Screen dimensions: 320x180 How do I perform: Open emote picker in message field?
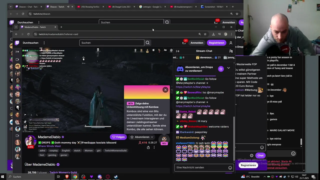point(230,168)
